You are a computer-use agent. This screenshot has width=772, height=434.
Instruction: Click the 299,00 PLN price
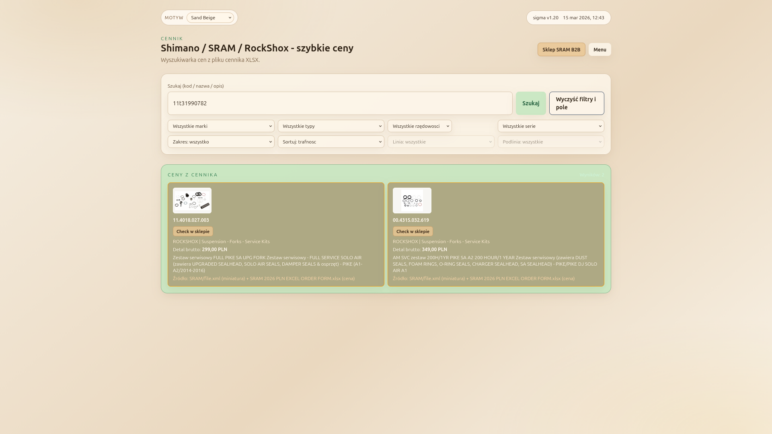pos(214,250)
